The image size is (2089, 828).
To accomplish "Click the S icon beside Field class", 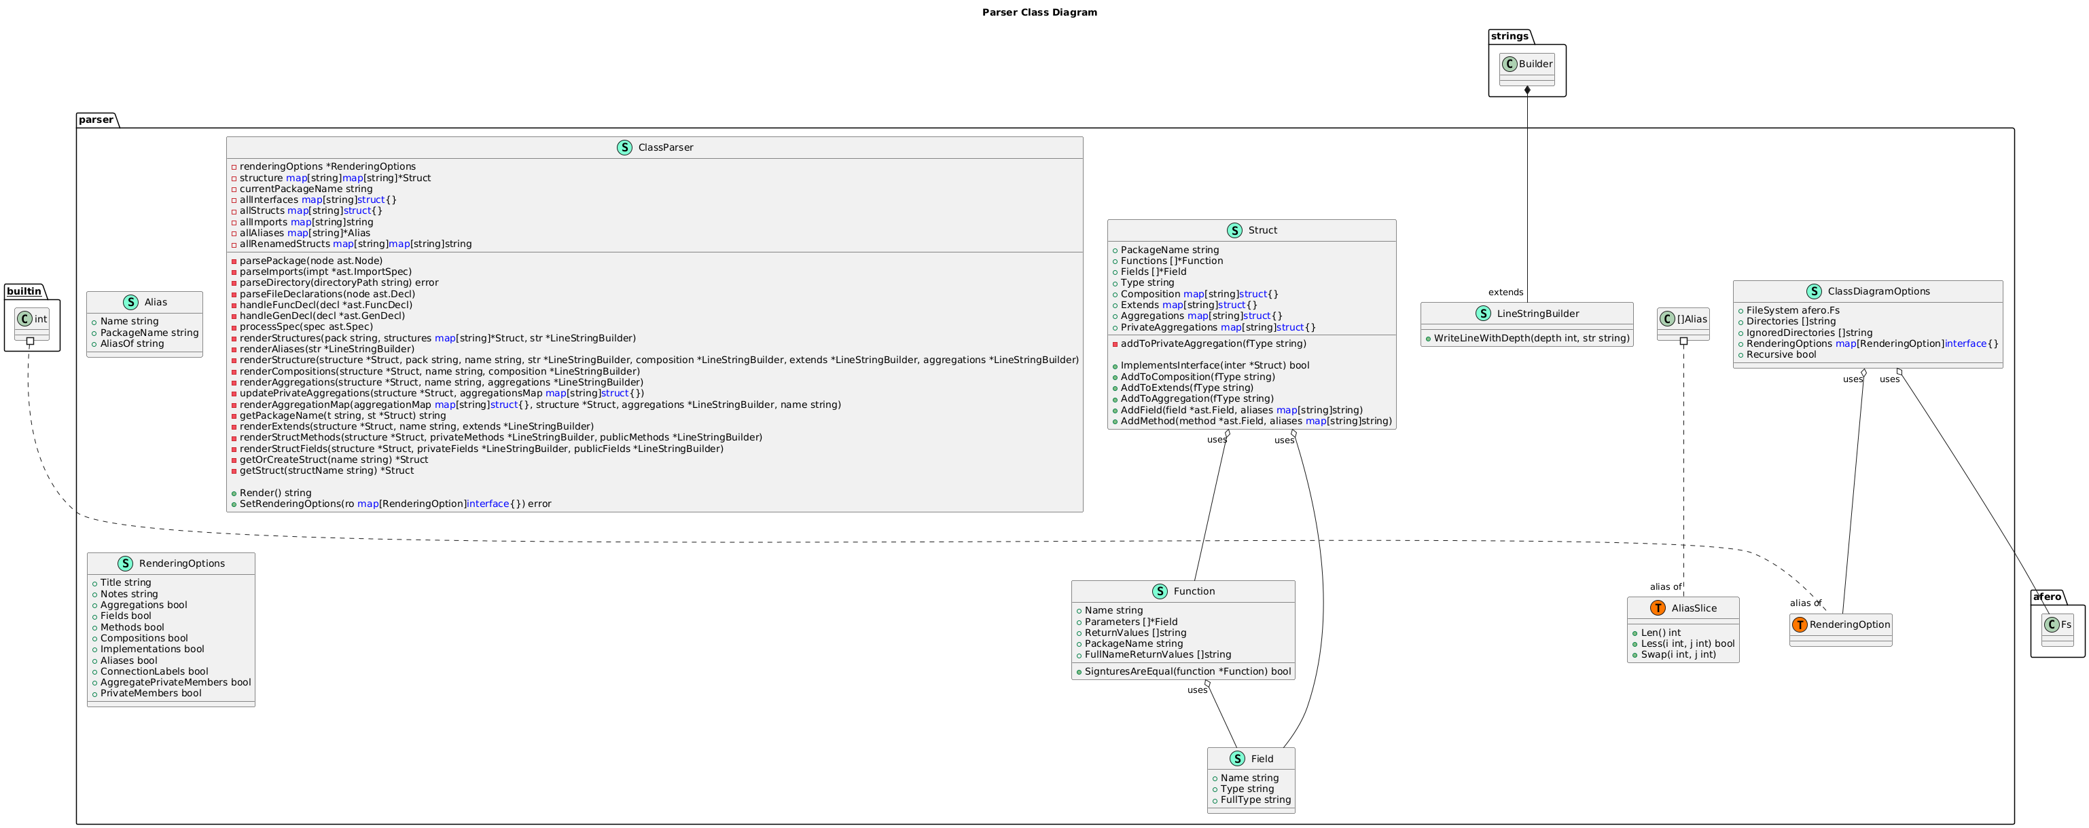I will [x=1236, y=758].
